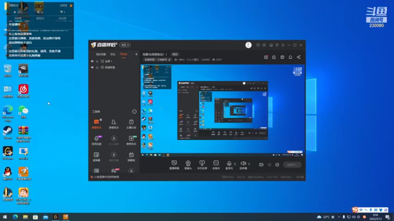Viewport: 394px width, 221px height.
Task: Click the Windows Start button
Action: pyautogui.click(x=5, y=217)
